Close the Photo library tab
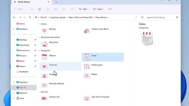 [48, 2]
